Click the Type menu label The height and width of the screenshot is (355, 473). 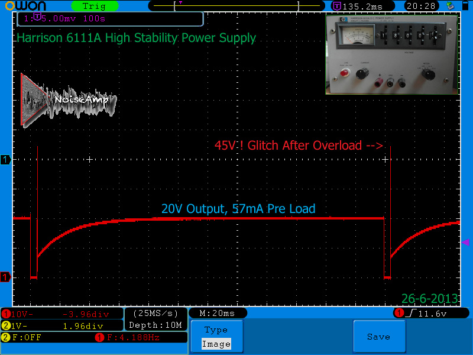click(x=216, y=330)
